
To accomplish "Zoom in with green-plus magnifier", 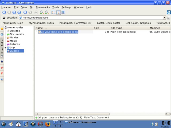I will pyautogui.click(x=42, y=12).
